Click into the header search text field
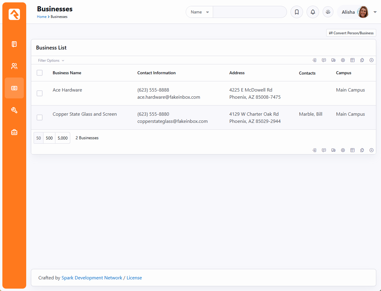 (249, 12)
